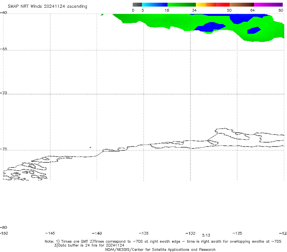Click the colorbar label '50'
Image resolution: width=287 pixels, height=252 pixels.
(229, 10)
